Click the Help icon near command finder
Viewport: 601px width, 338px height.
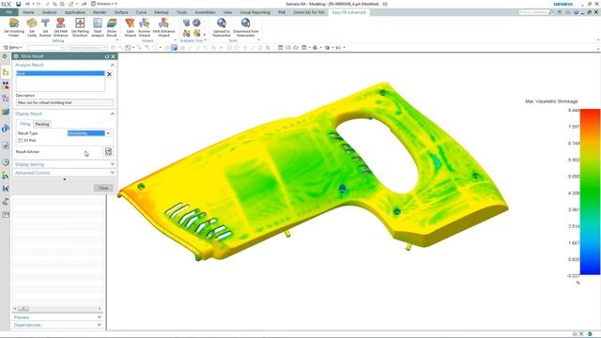576,12
